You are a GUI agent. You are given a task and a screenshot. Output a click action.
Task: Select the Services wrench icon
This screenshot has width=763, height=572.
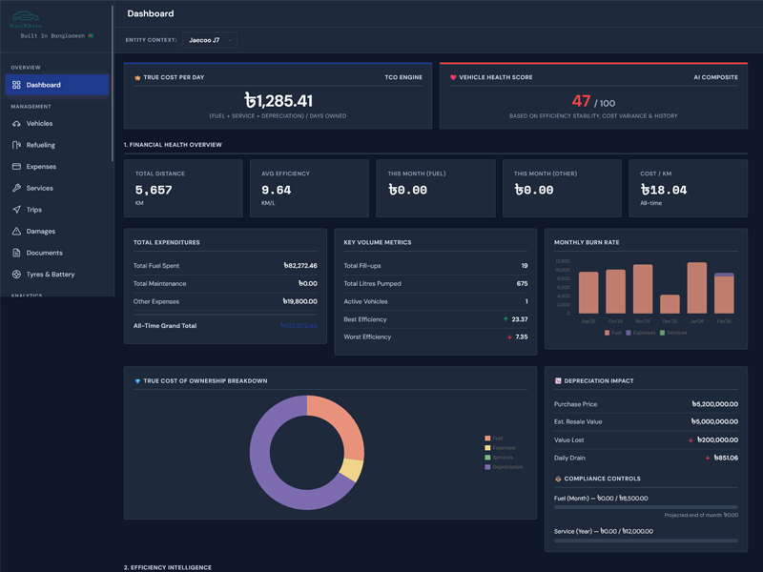point(16,188)
